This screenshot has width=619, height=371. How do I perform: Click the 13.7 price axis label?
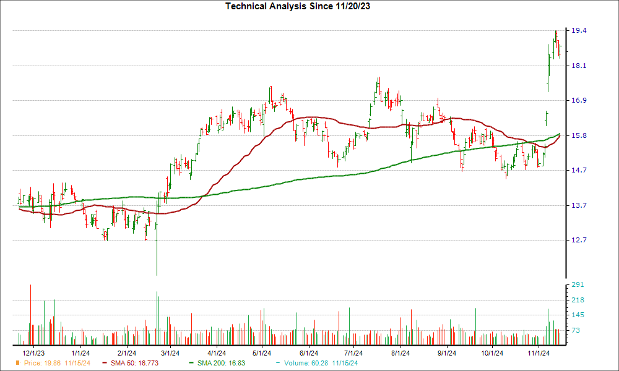pyautogui.click(x=579, y=205)
